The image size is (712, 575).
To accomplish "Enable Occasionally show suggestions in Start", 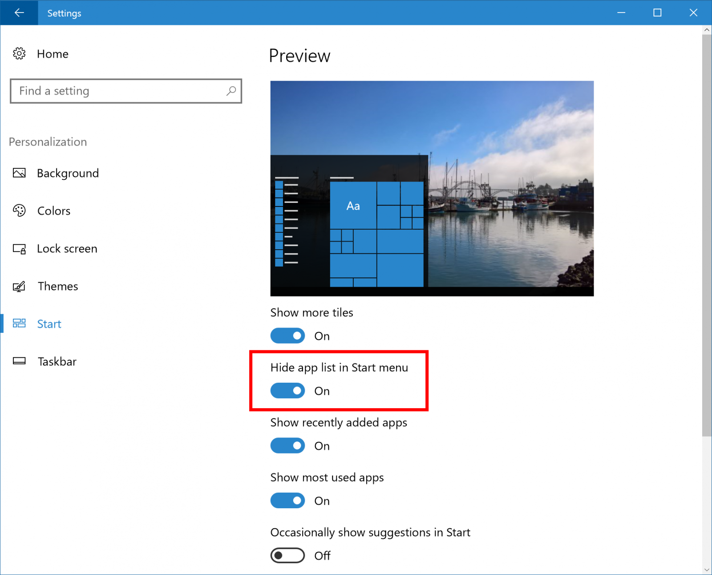I will pyautogui.click(x=287, y=555).
